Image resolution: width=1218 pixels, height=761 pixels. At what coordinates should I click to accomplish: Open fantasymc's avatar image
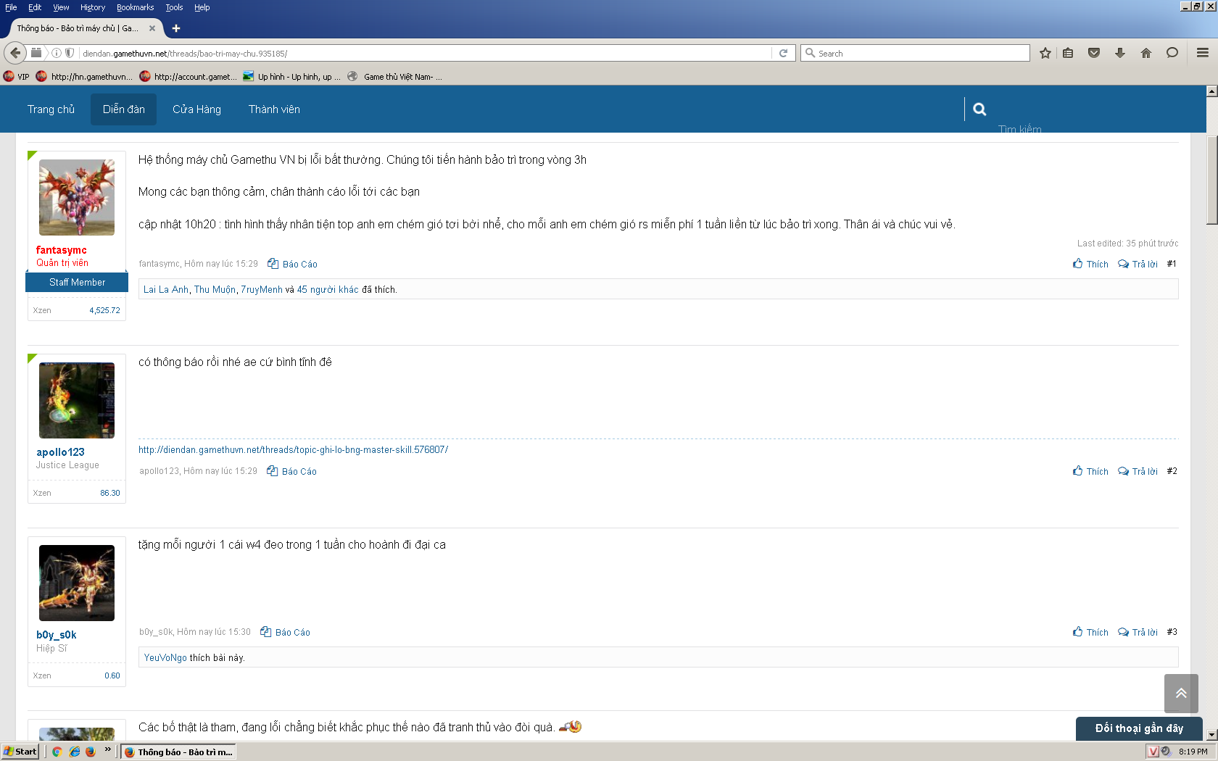pos(77,197)
